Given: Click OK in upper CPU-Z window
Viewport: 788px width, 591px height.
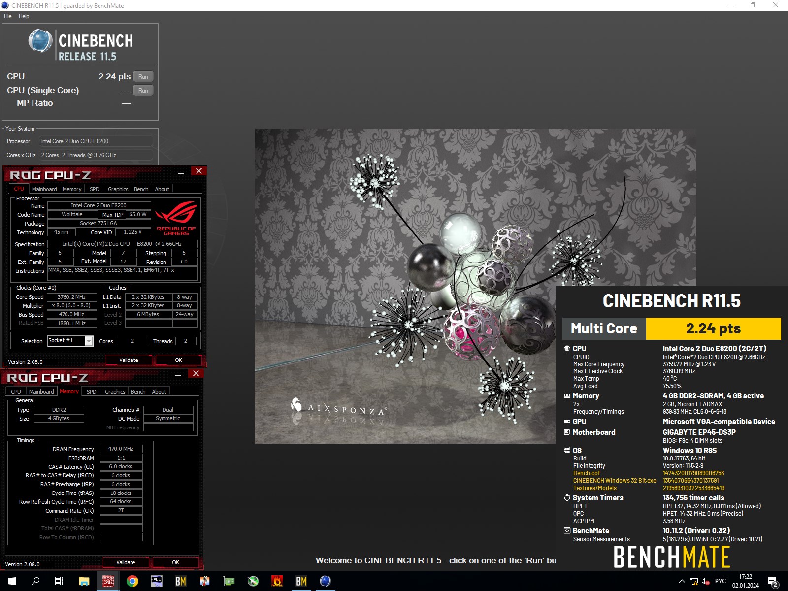Looking at the screenshot, I should pyautogui.click(x=179, y=360).
